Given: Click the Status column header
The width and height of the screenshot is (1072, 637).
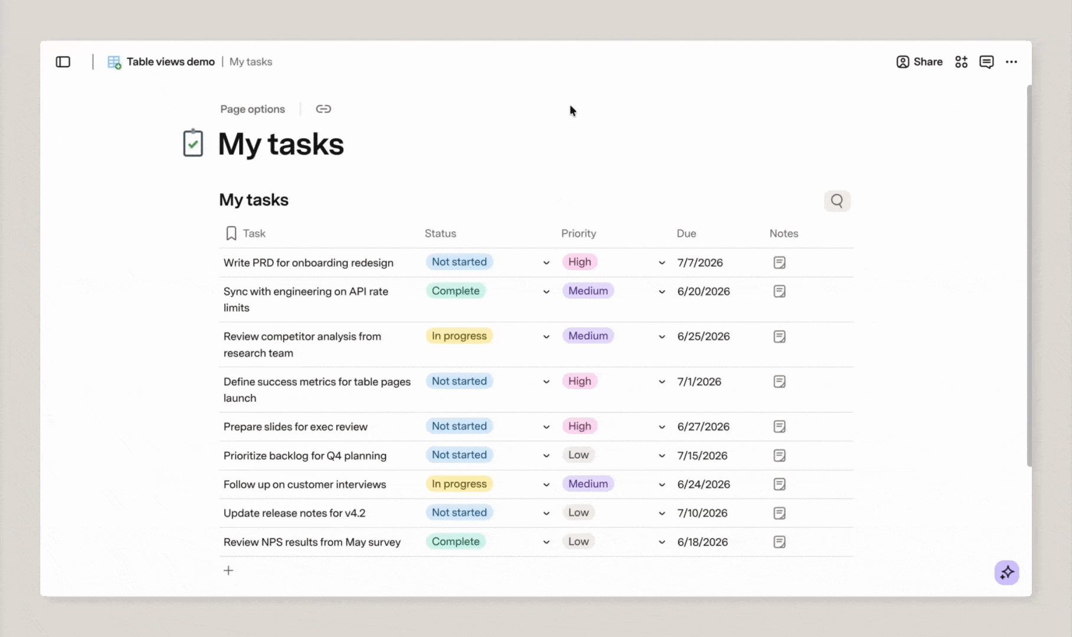Looking at the screenshot, I should 440,234.
